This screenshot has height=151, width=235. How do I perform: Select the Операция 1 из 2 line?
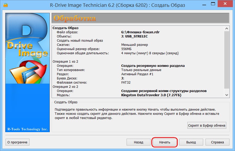coord(65,62)
